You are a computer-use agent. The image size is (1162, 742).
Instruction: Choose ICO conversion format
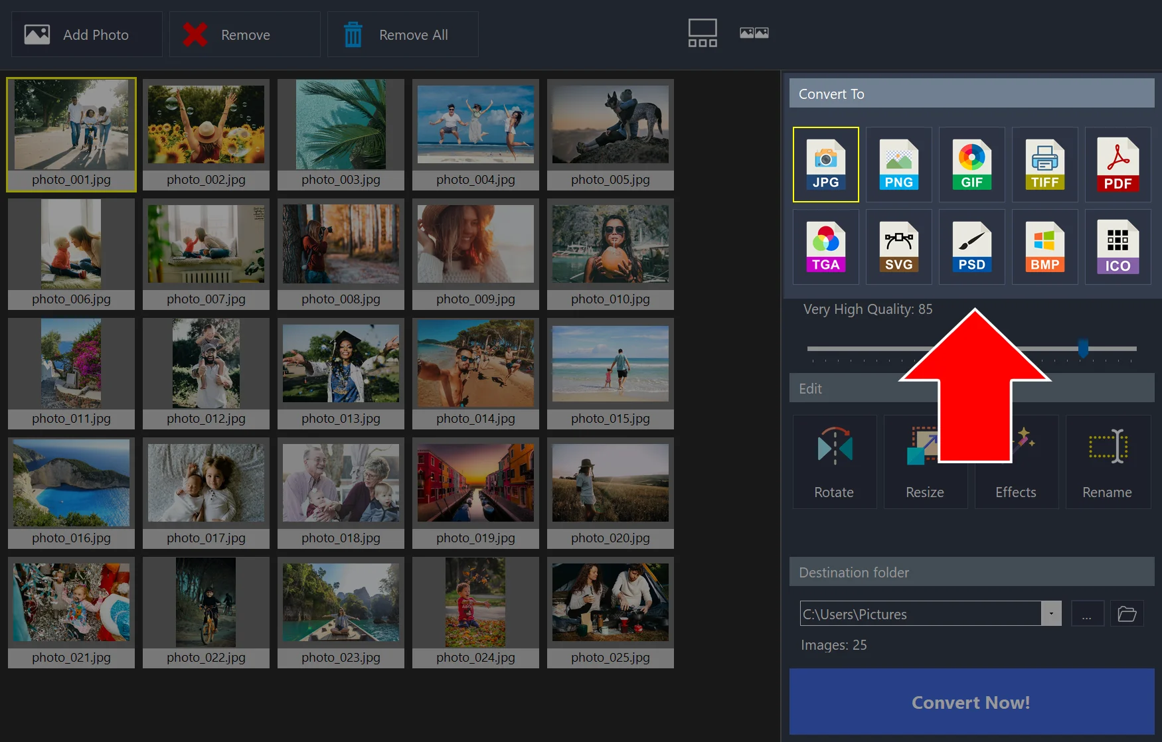pos(1118,247)
